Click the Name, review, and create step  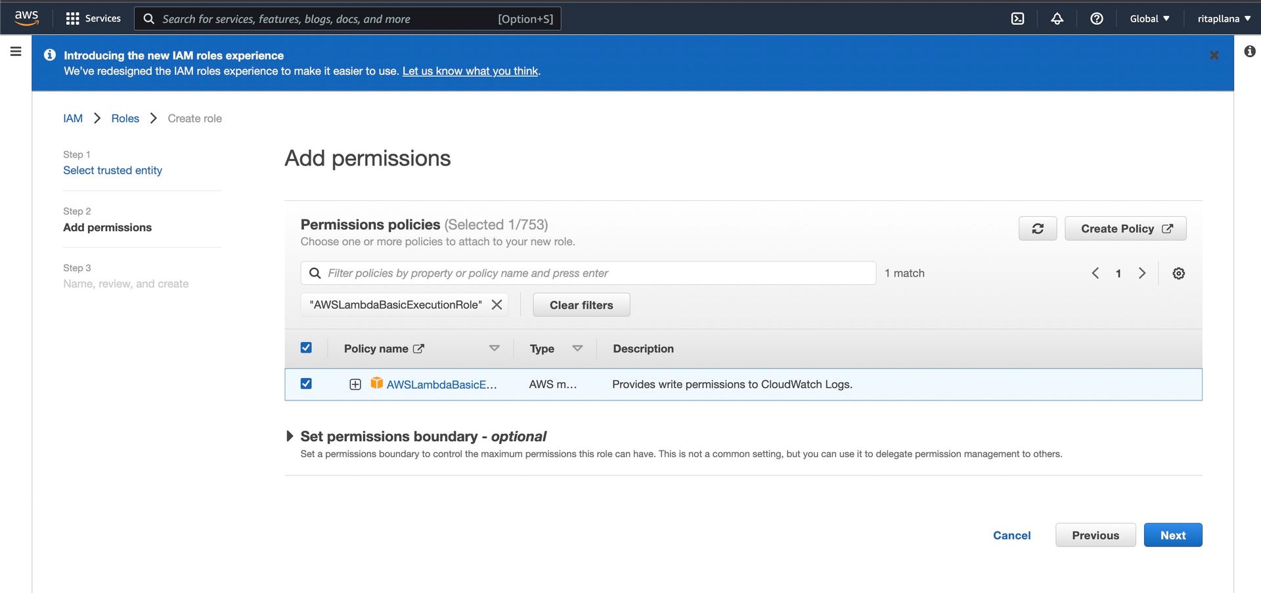[126, 284]
